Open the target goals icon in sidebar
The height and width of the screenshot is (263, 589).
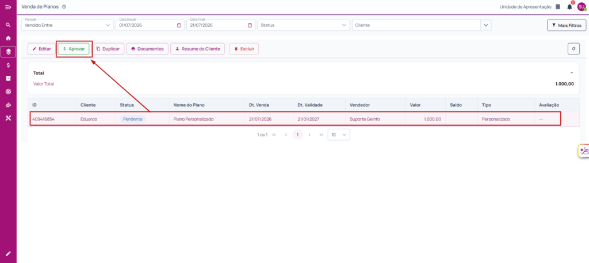[x=8, y=91]
